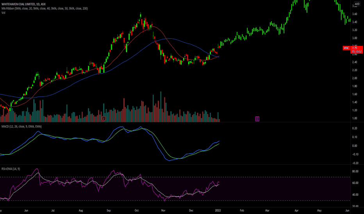Click the 80.00 RSI scale label
This screenshot has width=364, height=214.
tap(355, 172)
